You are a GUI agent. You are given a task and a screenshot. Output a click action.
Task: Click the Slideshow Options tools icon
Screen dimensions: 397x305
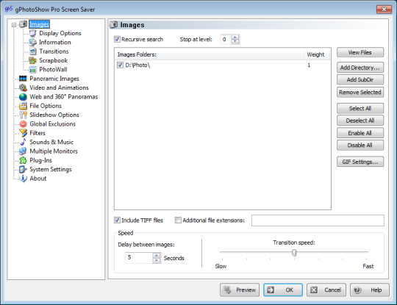click(23, 115)
